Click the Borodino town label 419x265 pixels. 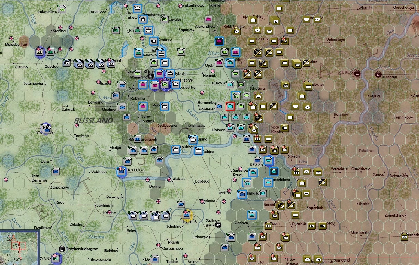tap(96, 102)
